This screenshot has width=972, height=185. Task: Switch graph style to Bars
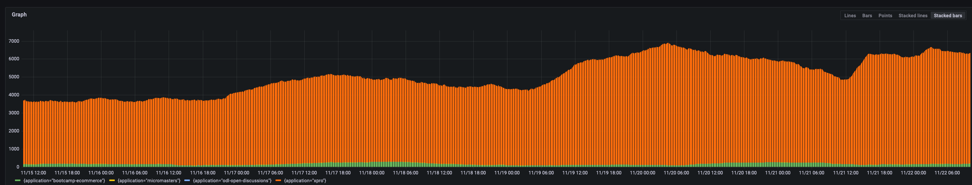867,16
